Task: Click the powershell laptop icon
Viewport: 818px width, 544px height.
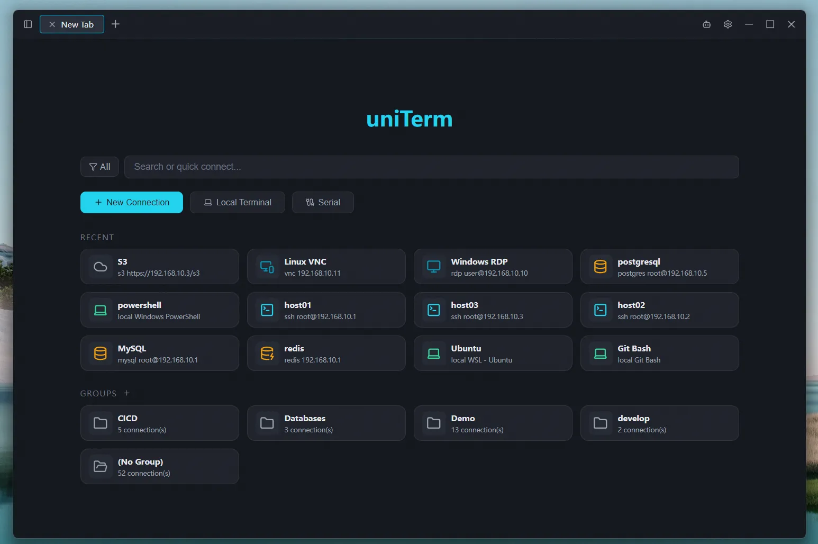Action: [101, 310]
